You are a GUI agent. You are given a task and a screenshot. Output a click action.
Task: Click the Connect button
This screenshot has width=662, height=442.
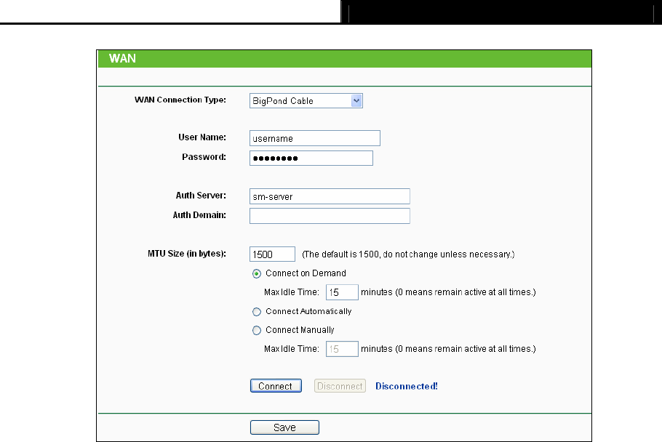276,386
